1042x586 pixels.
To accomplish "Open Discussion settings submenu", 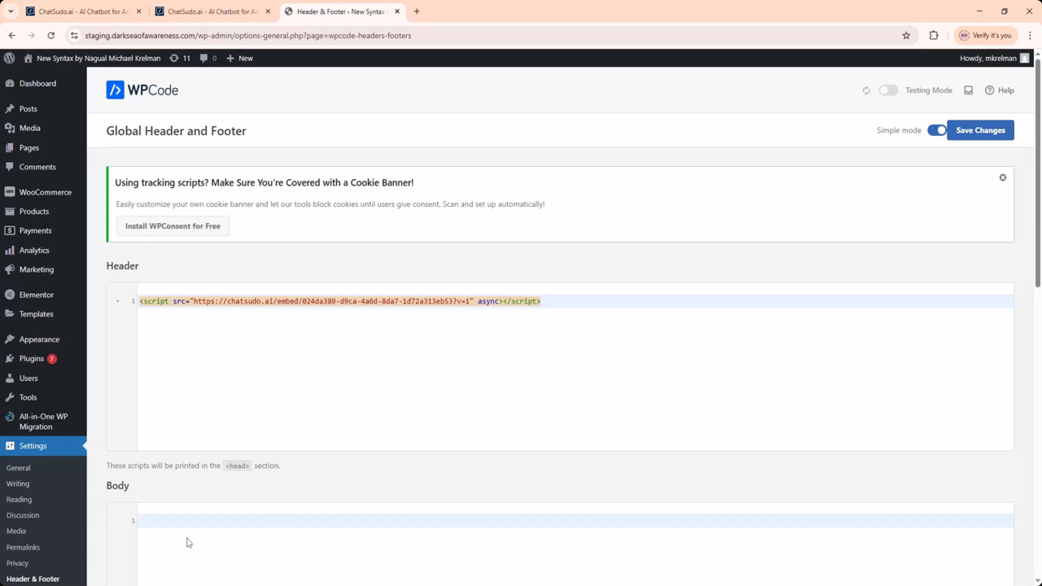I will pos(23,515).
